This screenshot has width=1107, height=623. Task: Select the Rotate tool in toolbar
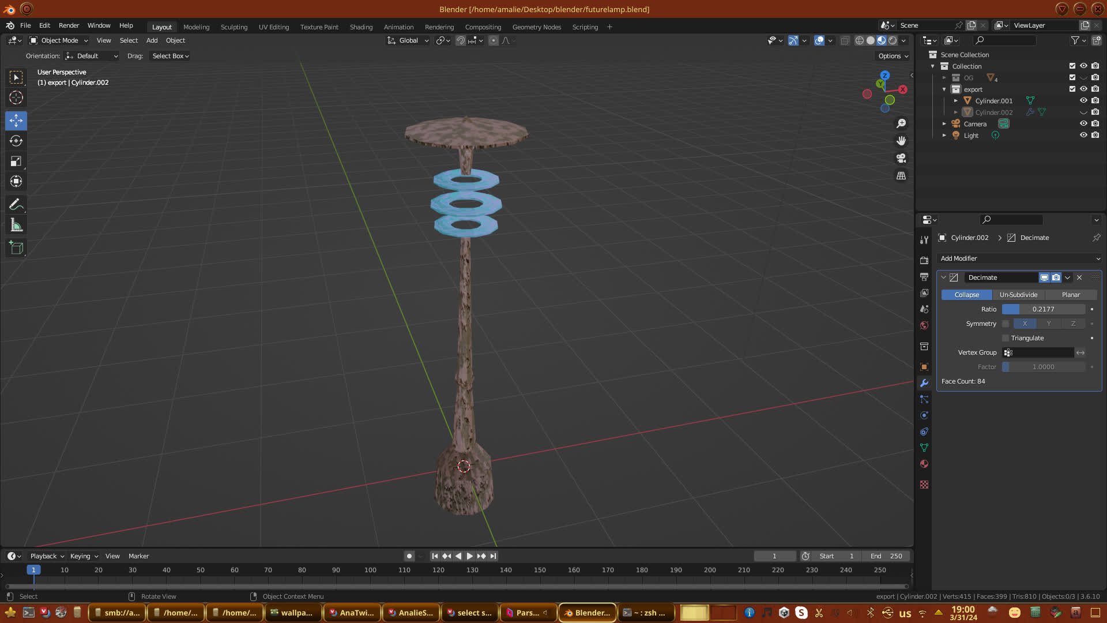(x=16, y=141)
